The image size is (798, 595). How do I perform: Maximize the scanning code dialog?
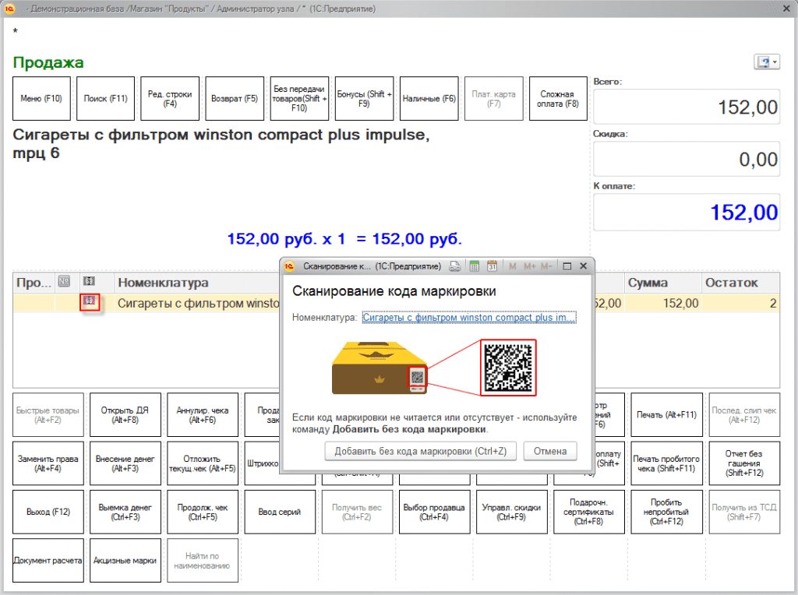pyautogui.click(x=567, y=266)
